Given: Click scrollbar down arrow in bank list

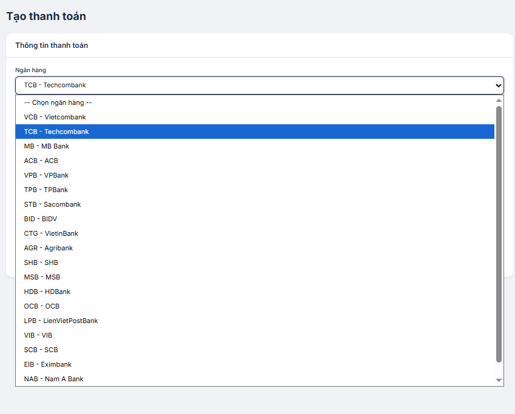Looking at the screenshot, I should coord(499,380).
